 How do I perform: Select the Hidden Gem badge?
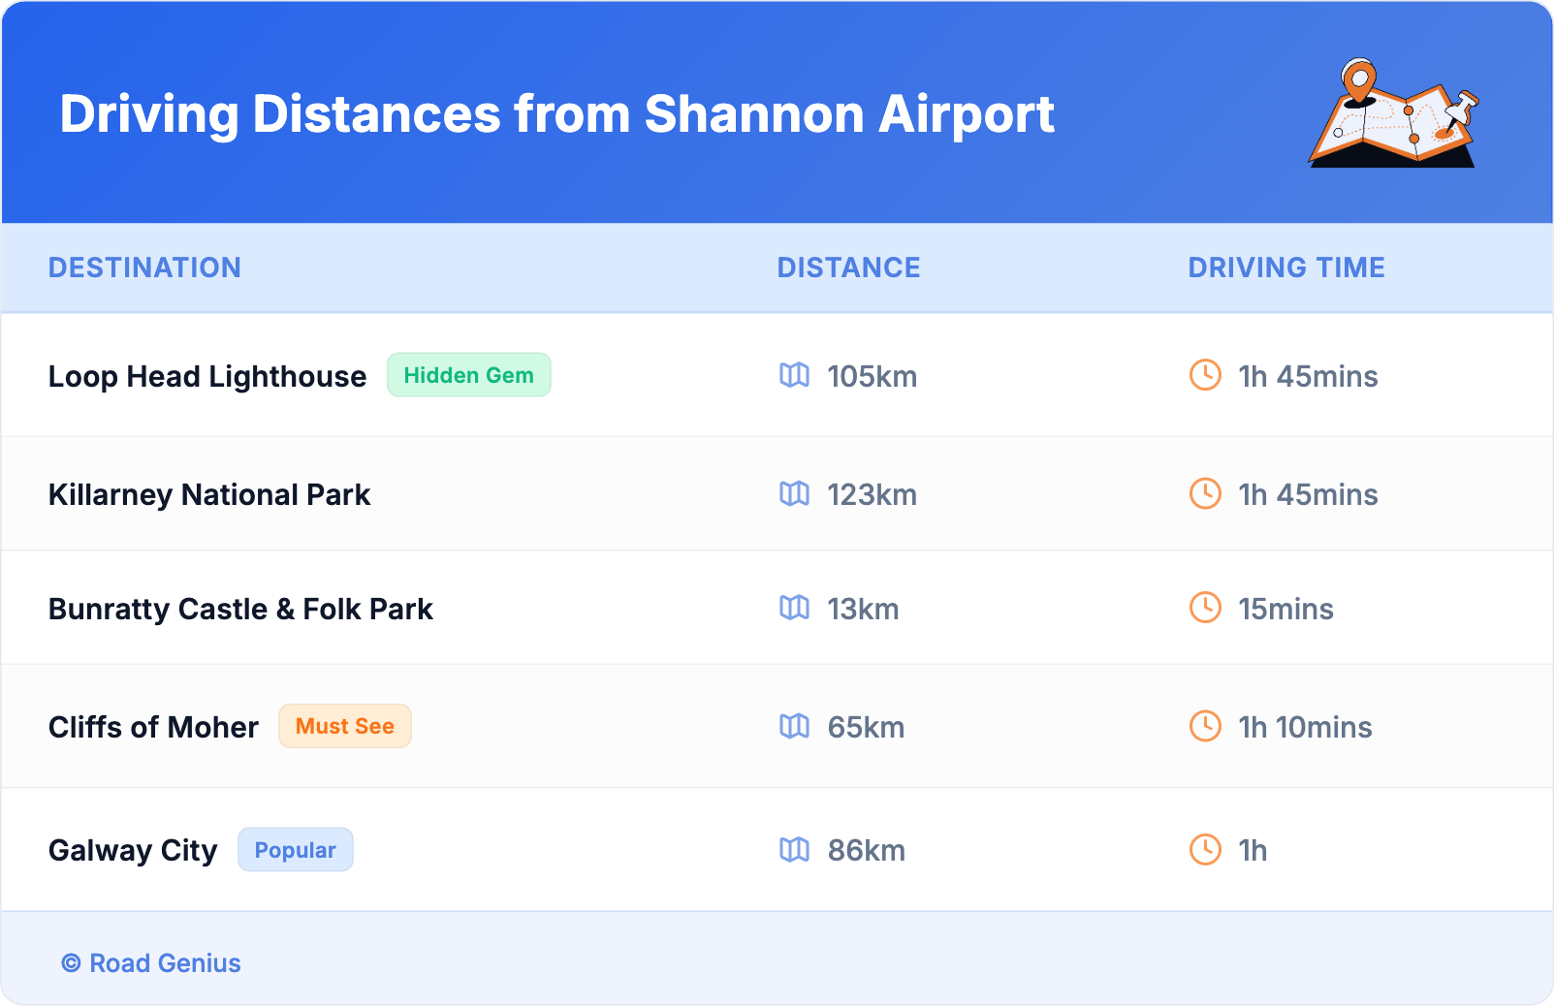click(468, 375)
